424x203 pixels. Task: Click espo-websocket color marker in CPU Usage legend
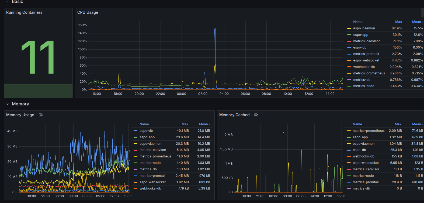[x=349, y=60]
